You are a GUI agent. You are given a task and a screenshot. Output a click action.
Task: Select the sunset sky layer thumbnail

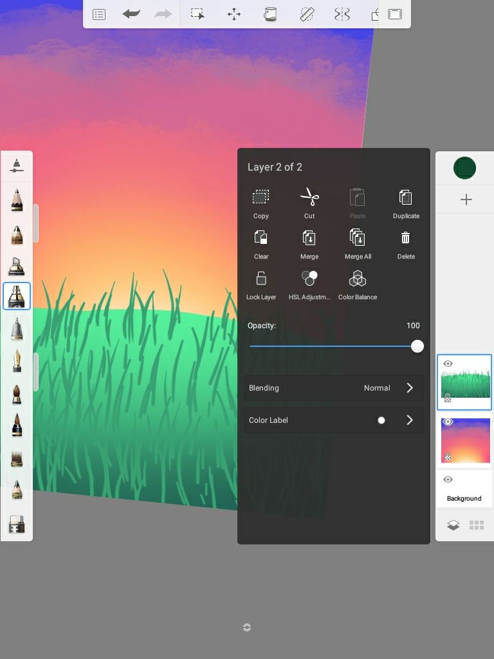pyautogui.click(x=466, y=440)
